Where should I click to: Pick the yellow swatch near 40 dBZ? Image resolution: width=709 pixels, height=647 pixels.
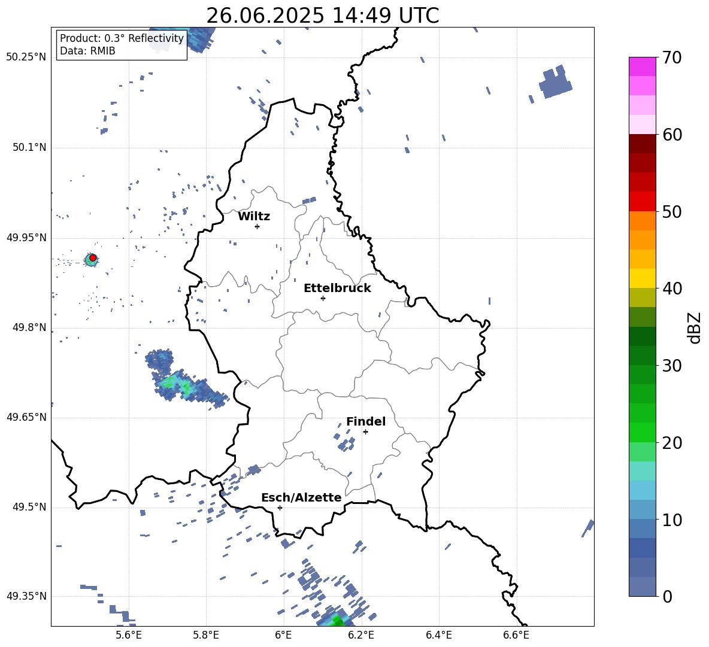pyautogui.click(x=642, y=278)
